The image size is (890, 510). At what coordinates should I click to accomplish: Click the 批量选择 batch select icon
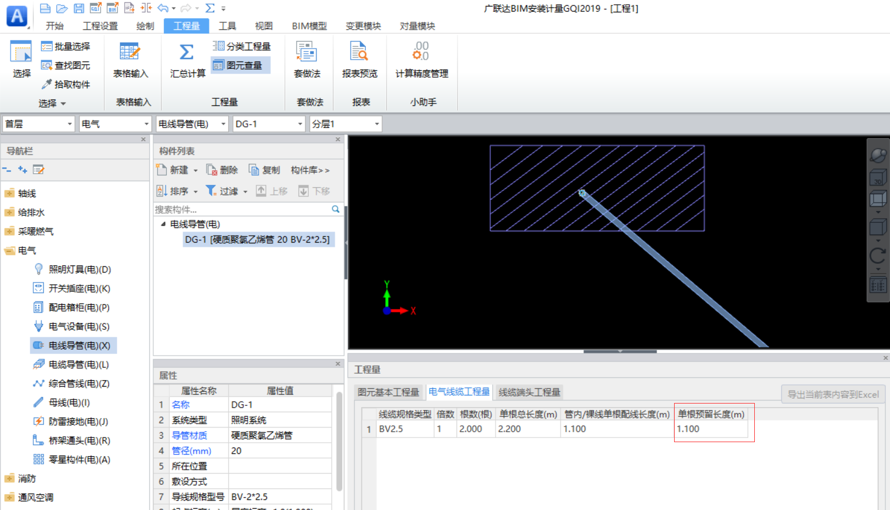click(47, 46)
